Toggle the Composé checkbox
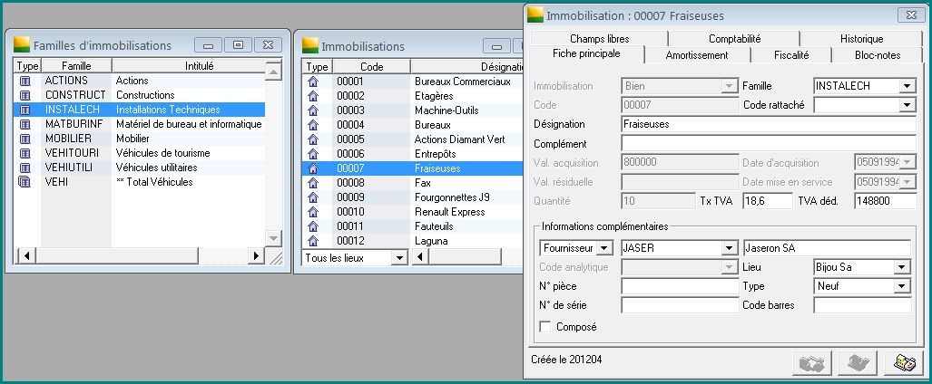932x384 pixels. pos(545,326)
